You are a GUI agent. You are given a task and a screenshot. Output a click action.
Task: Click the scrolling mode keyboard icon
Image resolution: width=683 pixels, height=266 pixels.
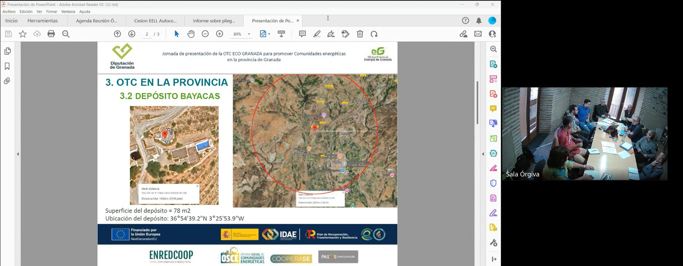(281, 34)
